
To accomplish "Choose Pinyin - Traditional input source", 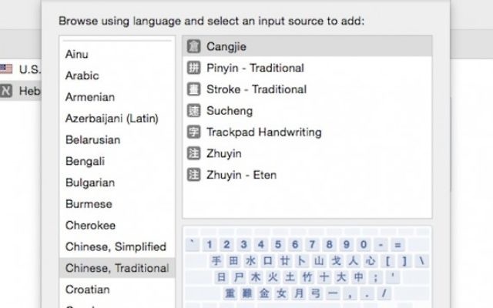I will 307,68.
